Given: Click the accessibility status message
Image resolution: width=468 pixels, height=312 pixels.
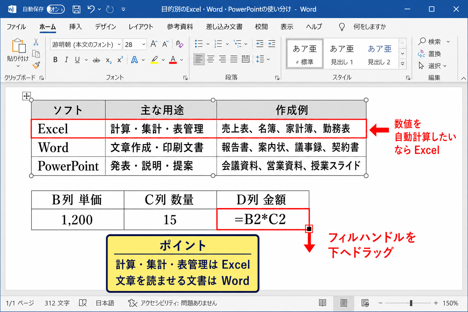Looking at the screenshot, I should coord(173,303).
